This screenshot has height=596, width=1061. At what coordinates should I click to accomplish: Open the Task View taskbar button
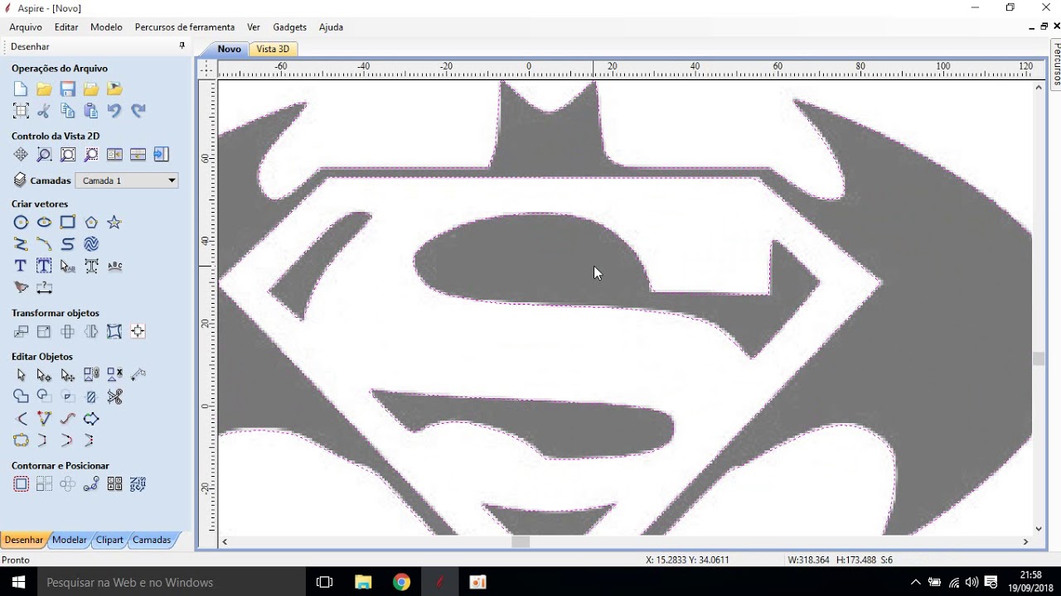pos(325,582)
